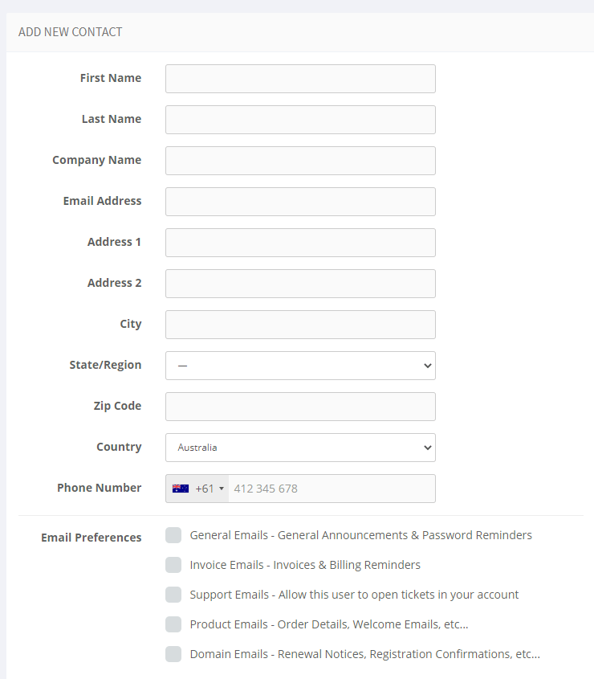Enable Domain Emails renewal notices
The image size is (594, 679).
click(173, 653)
